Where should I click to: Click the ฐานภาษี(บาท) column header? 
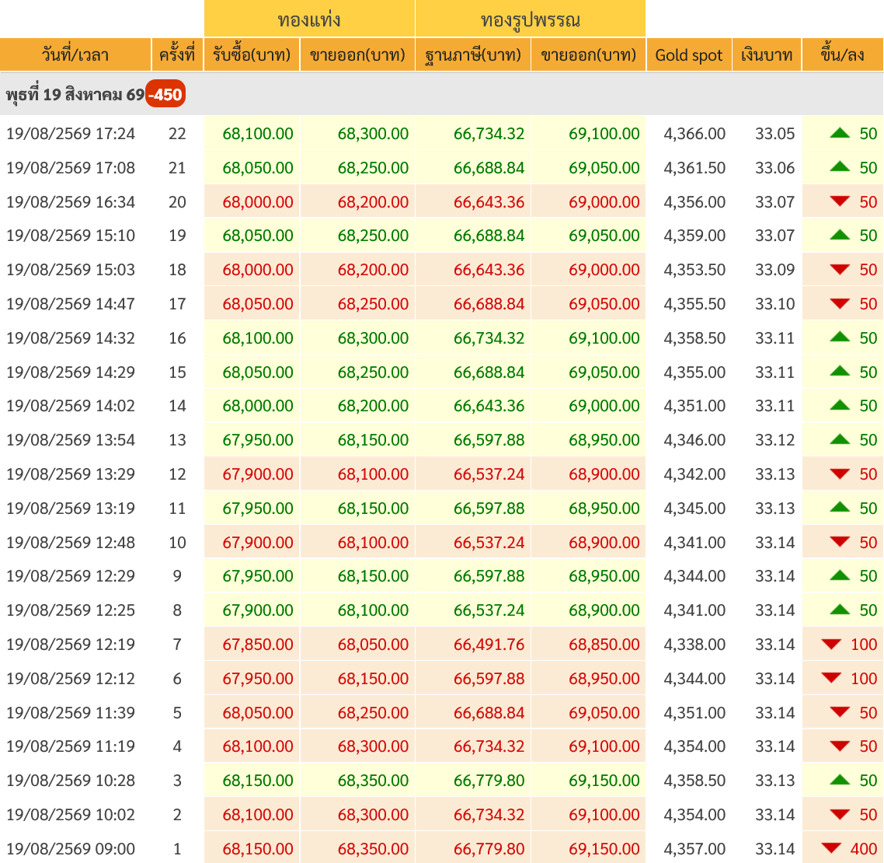pyautogui.click(x=473, y=54)
